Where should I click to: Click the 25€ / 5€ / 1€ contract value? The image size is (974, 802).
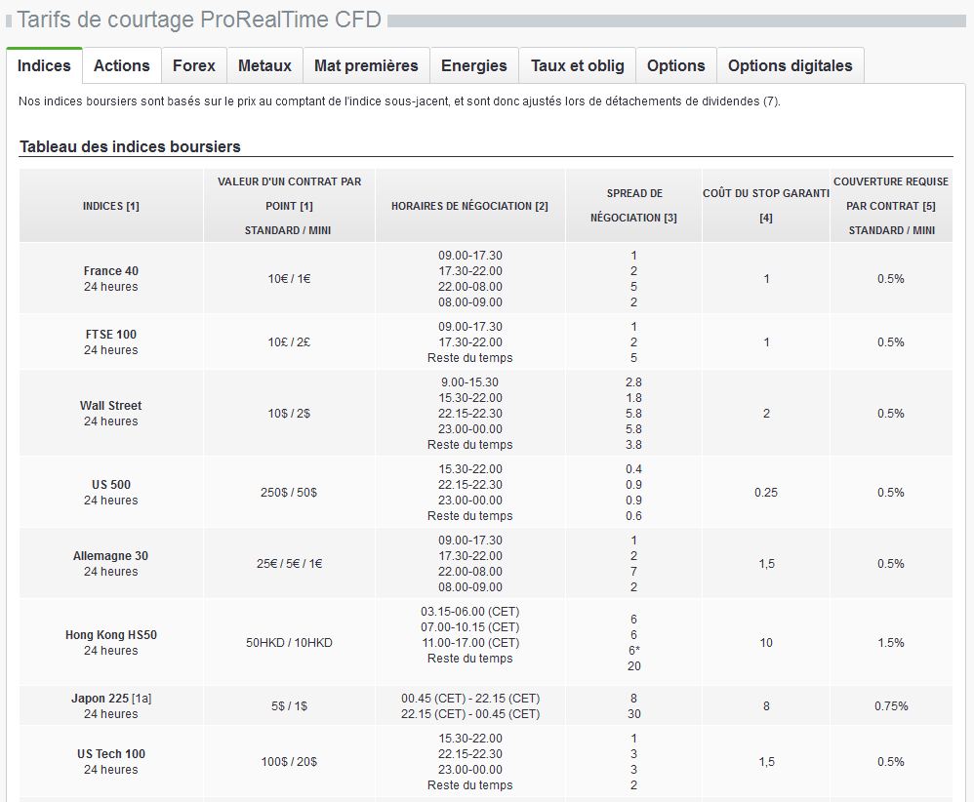click(289, 564)
